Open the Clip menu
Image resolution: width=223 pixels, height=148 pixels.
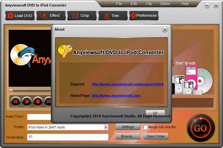click(x=149, y=4)
